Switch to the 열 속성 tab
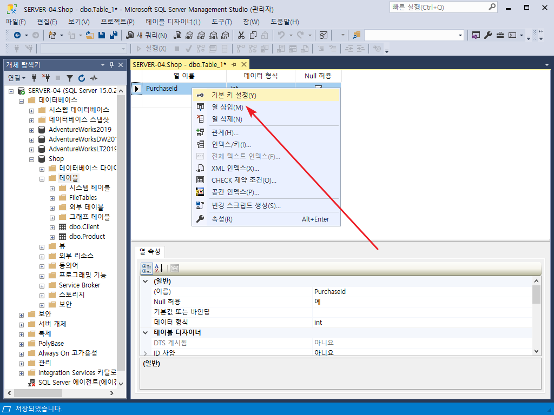 coord(150,252)
